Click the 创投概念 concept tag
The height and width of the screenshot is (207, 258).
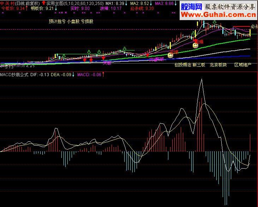(183, 65)
